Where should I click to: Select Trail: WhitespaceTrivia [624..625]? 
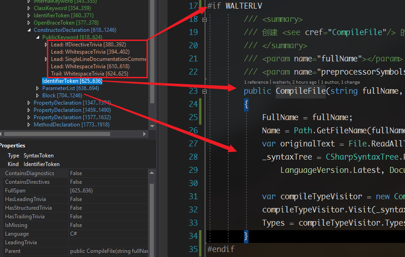point(90,74)
